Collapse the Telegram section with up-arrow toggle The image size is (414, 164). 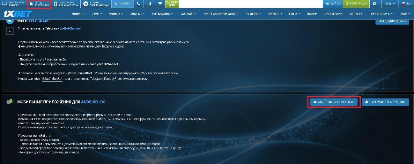(10, 31)
